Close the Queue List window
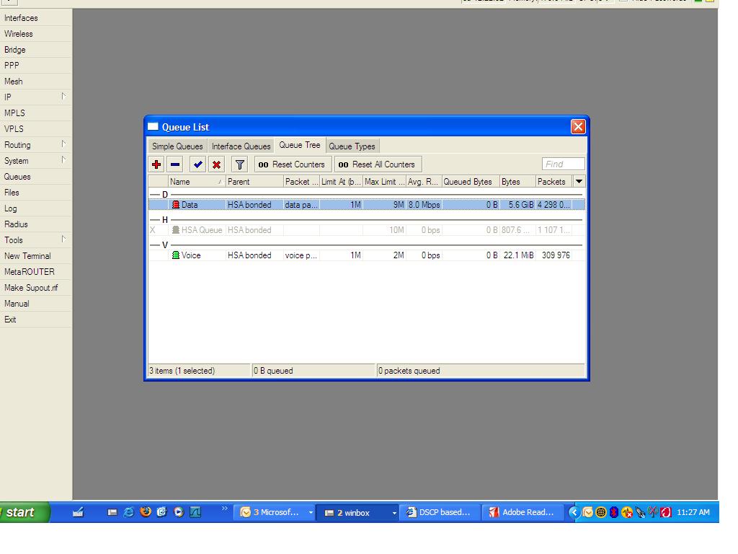The image size is (738, 554). tap(578, 127)
